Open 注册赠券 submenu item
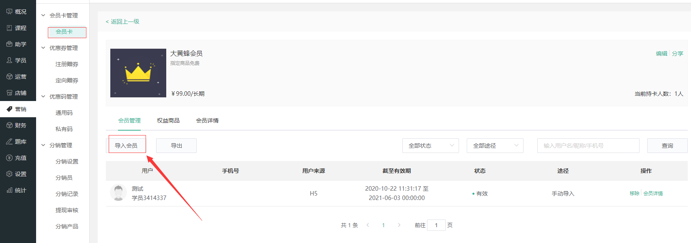This screenshot has height=243, width=691. click(67, 64)
